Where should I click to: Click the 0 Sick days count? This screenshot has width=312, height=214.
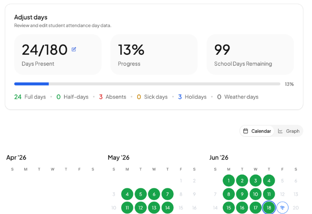(x=152, y=97)
